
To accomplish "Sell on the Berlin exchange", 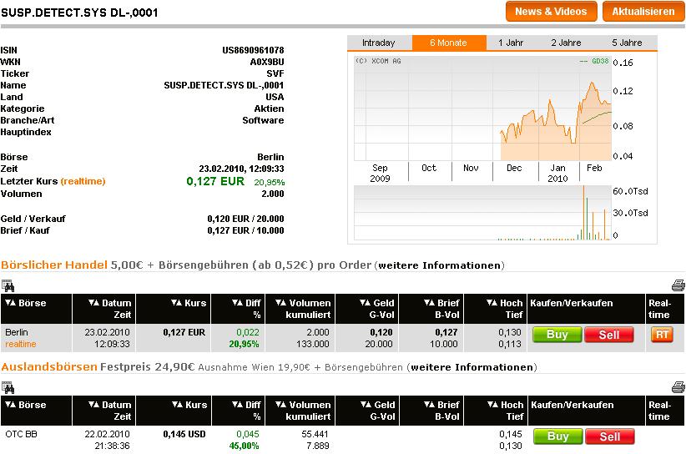I will (609, 335).
